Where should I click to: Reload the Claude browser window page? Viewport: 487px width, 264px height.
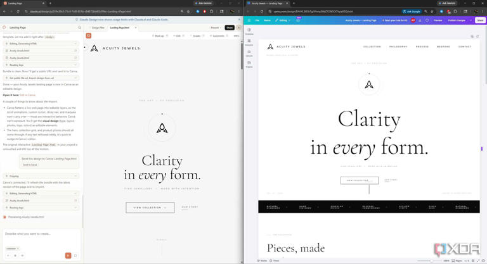18,11
